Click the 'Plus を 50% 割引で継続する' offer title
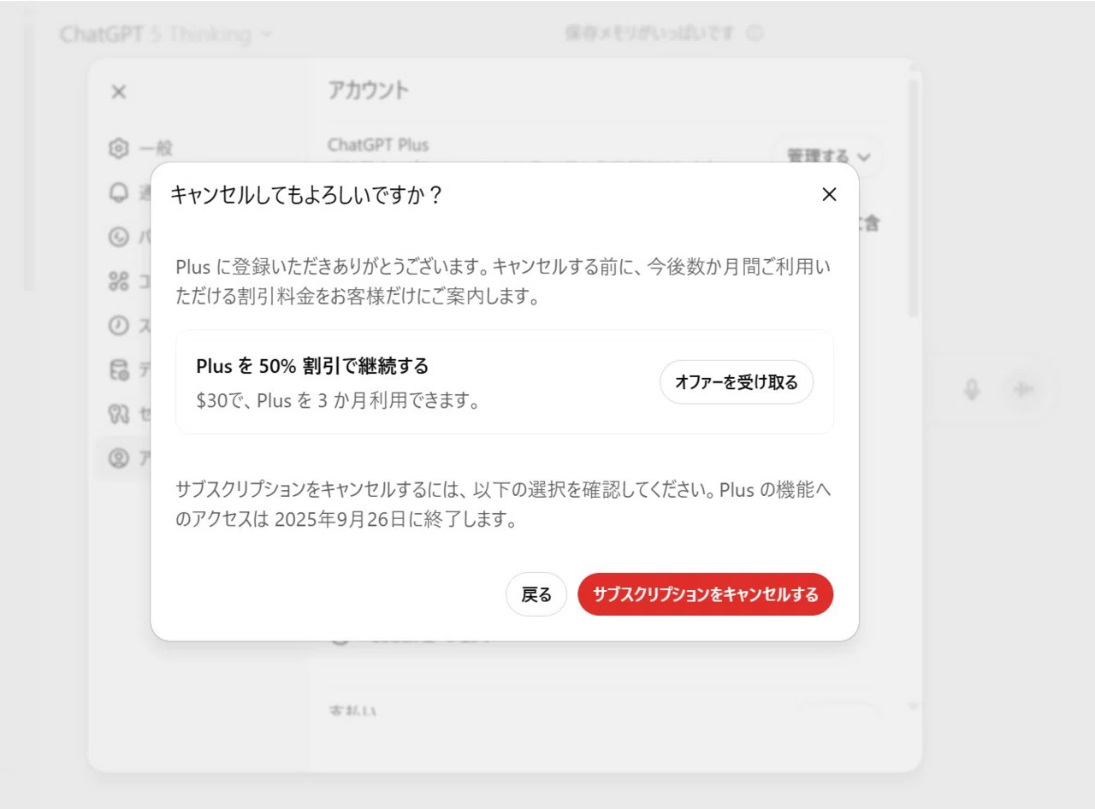 point(312,366)
